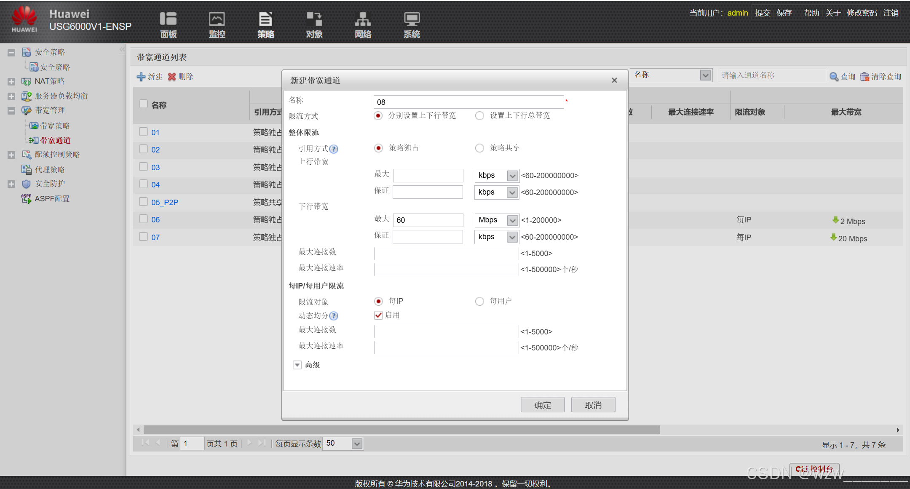
Task: Select 设置上下行总带宽 radio button
Action: point(479,116)
